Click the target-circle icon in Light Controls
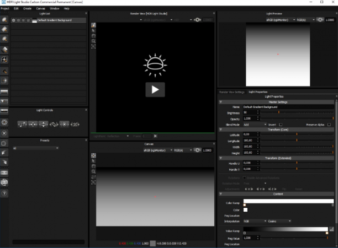The height and width of the screenshot is (248, 338). pyautogui.click(x=64, y=125)
